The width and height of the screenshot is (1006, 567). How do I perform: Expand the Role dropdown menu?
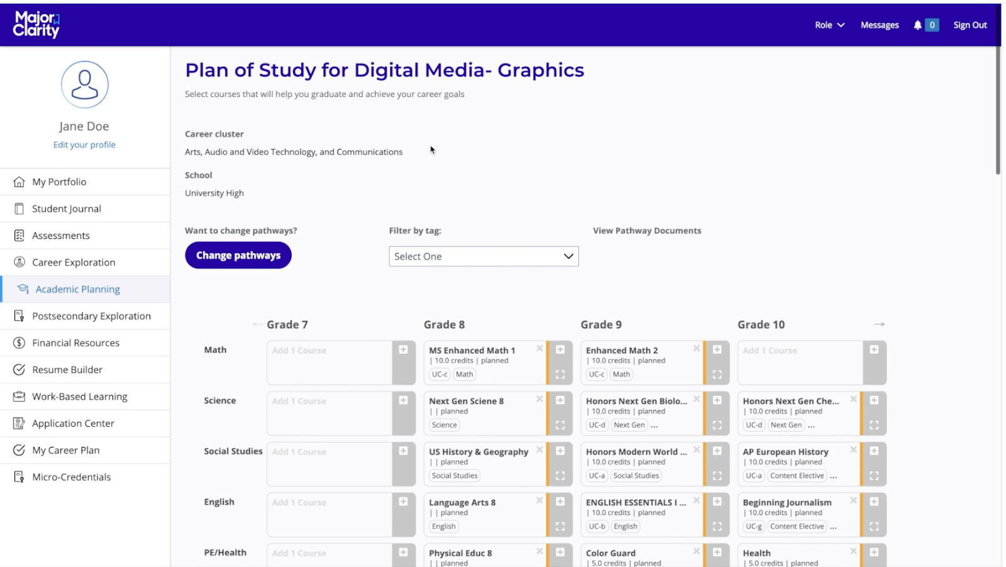(829, 25)
